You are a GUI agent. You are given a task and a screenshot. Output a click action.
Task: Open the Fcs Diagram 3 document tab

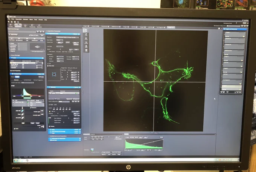click(161, 27)
